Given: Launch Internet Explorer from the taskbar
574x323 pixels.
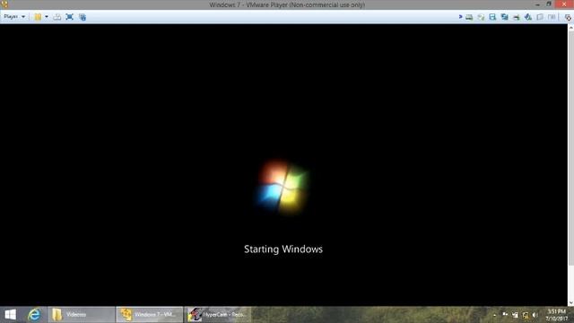Looking at the screenshot, I should (34, 315).
